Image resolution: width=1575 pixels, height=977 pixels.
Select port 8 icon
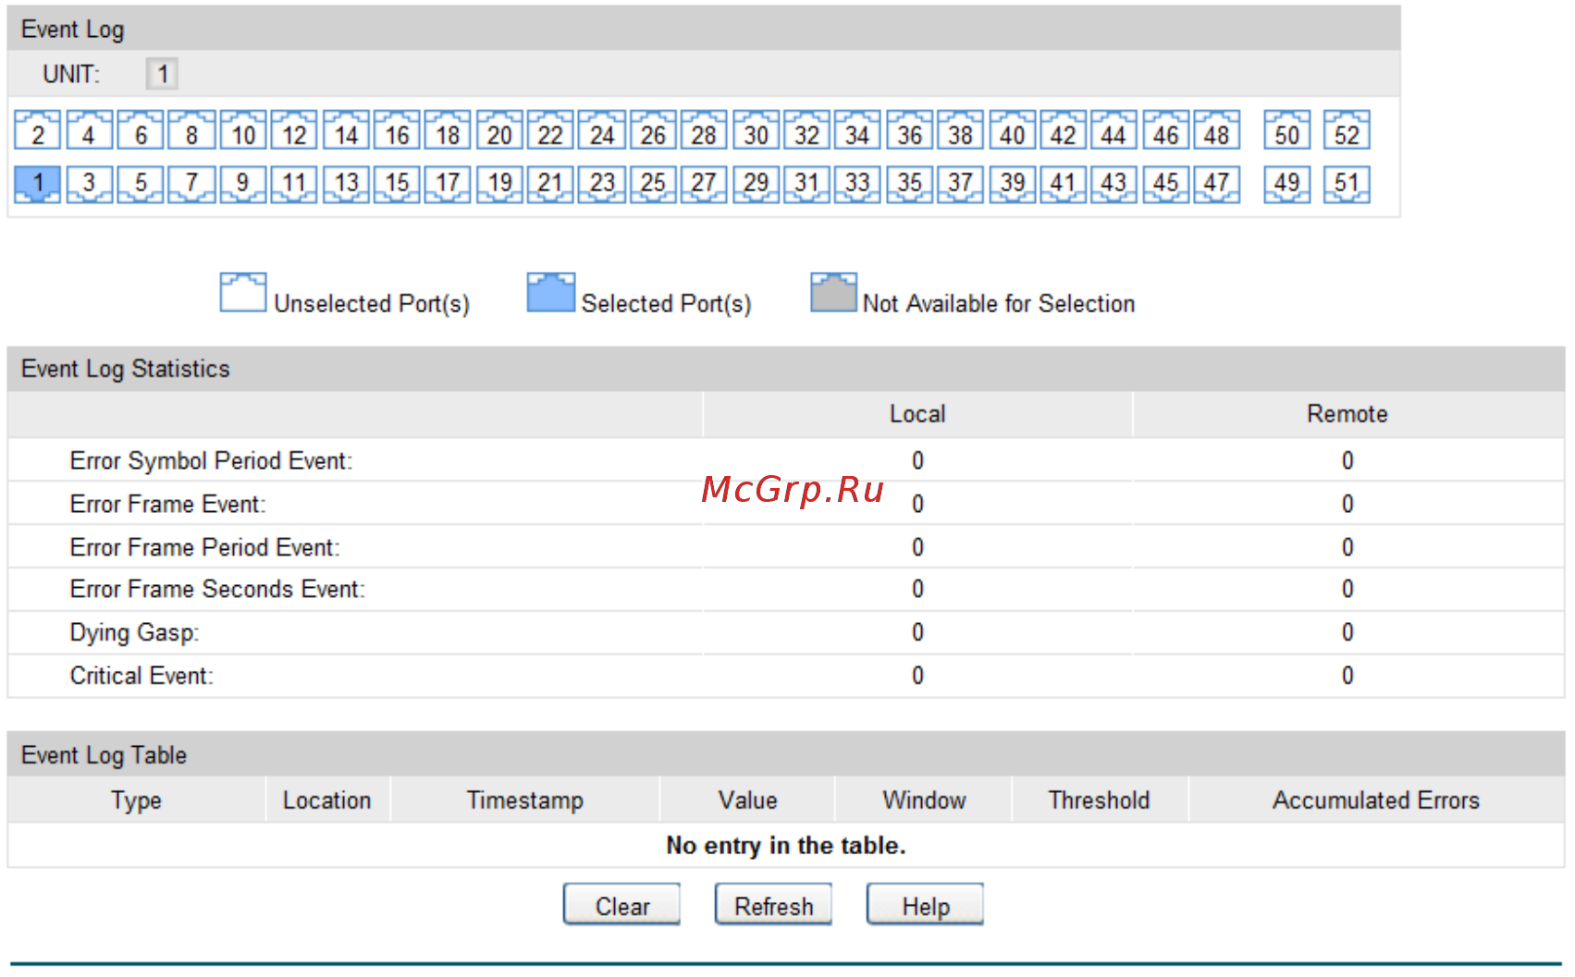(192, 130)
